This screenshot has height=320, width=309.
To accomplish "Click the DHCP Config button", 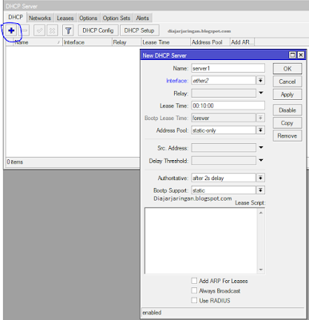I will pyautogui.click(x=98, y=30).
